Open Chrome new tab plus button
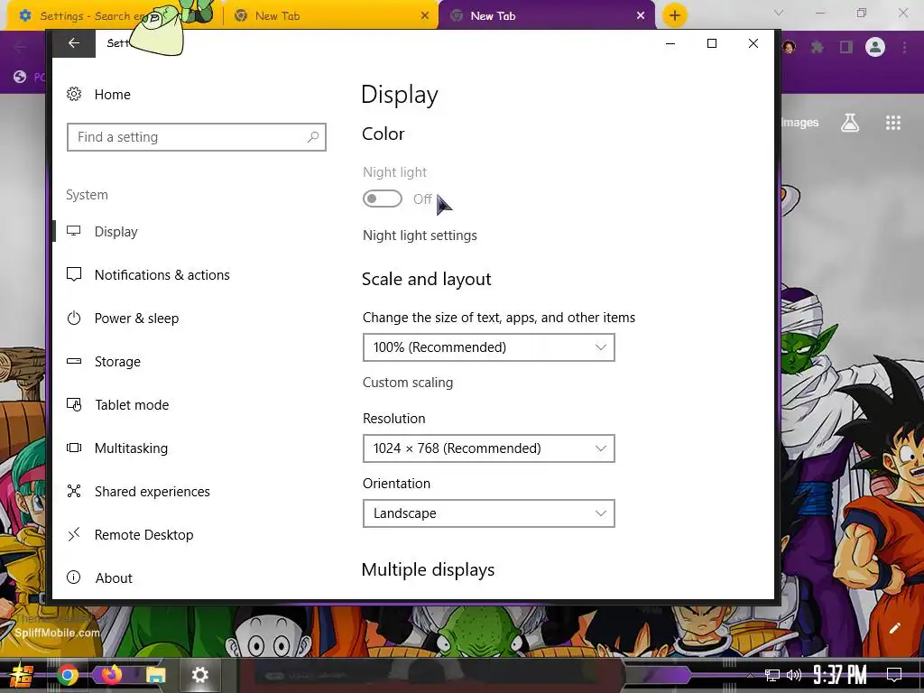924x693 pixels. point(675,15)
